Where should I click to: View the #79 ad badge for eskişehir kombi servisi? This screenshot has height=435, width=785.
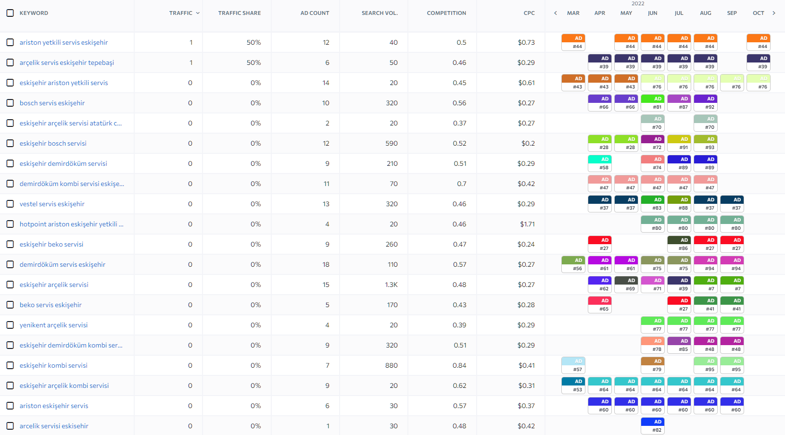(x=653, y=365)
